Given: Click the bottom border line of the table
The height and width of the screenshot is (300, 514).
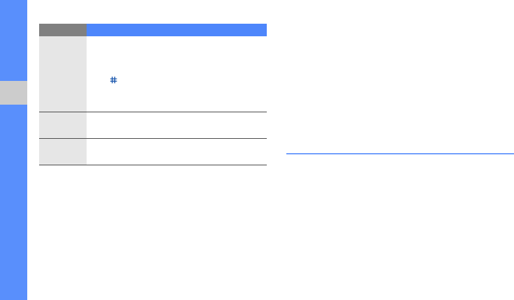Looking at the screenshot, I should tap(152, 165).
